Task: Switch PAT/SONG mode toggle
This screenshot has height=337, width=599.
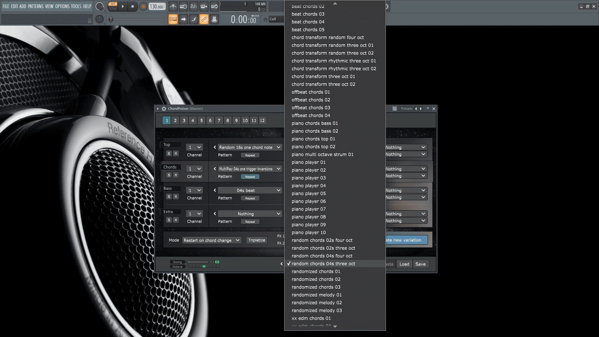Action: [113, 6]
